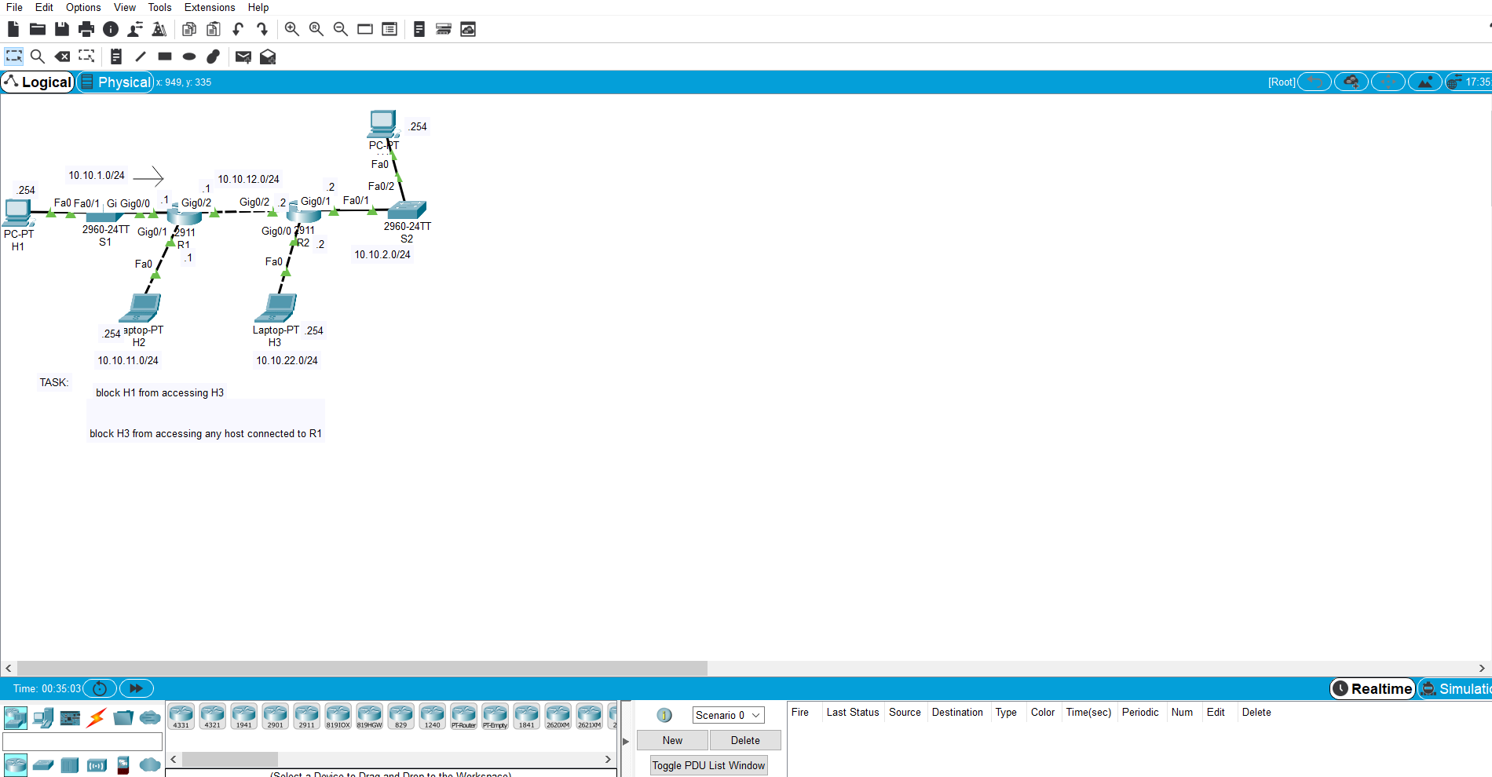Image resolution: width=1492 pixels, height=777 pixels.
Task: Select the Inspect magnifier tool
Action: click(x=38, y=57)
